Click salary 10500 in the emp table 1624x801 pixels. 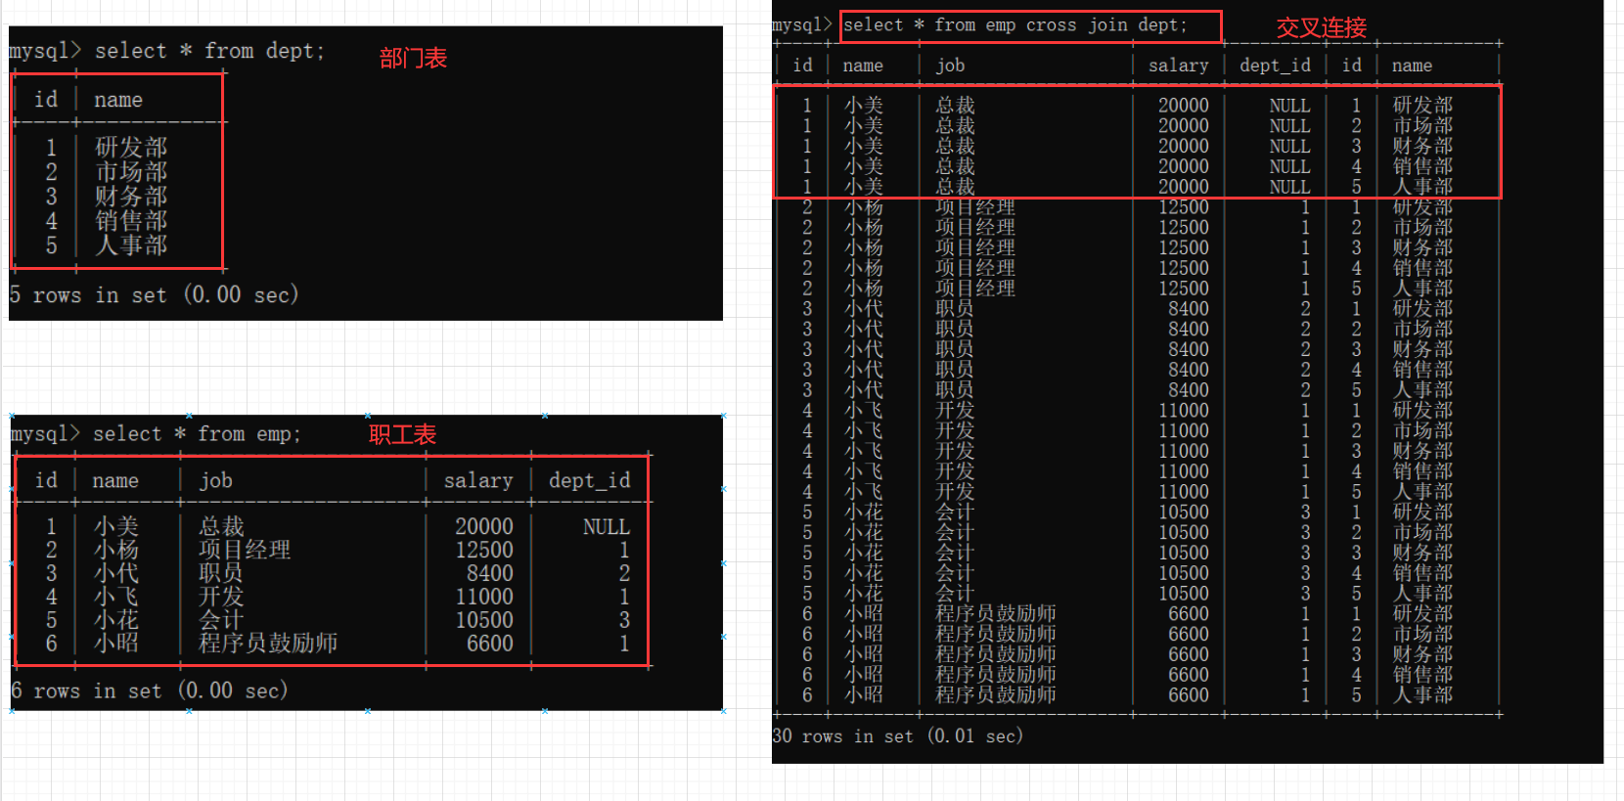point(484,620)
